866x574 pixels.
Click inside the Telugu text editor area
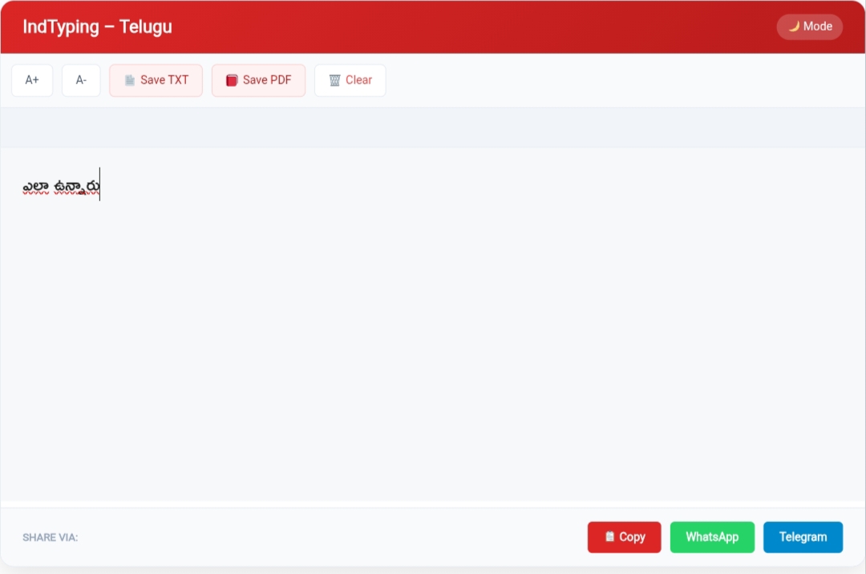point(433,325)
